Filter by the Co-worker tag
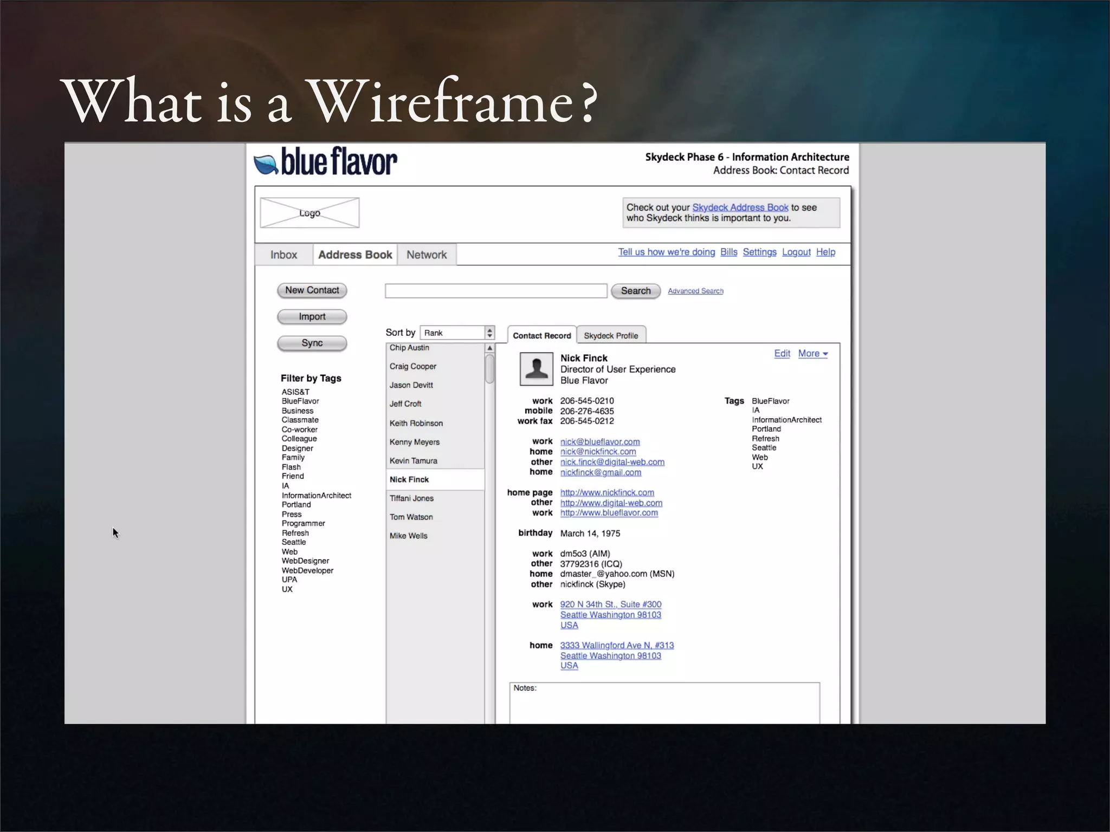 299,430
